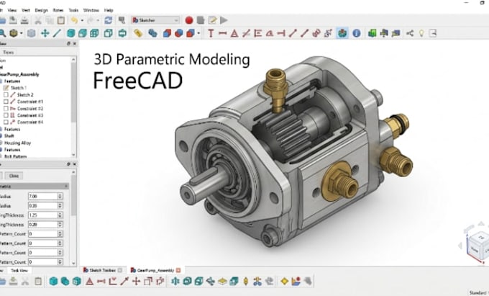Image resolution: width=489 pixels, height=296 pixels.
Task: Open the View menu
Action: pyautogui.click(x=12, y=10)
